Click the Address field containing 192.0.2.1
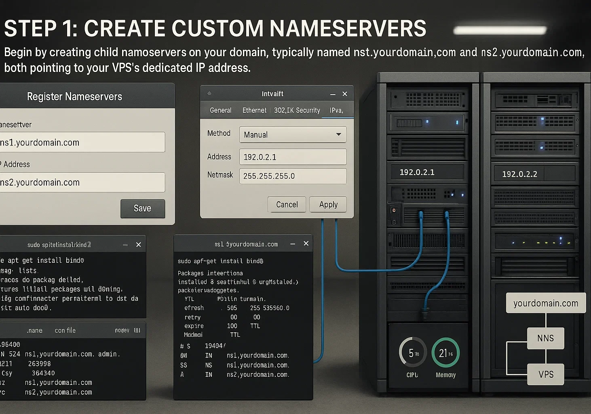 (292, 156)
